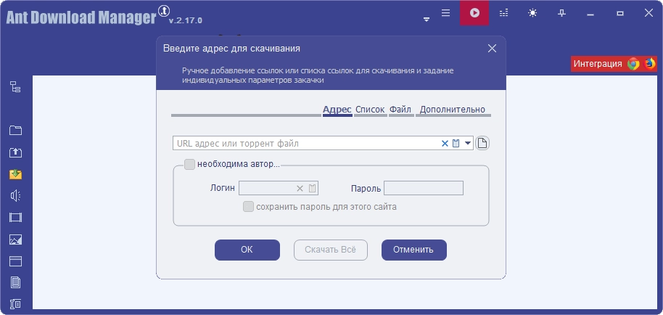
Task: Select the documents category icon
Action: pos(16,282)
